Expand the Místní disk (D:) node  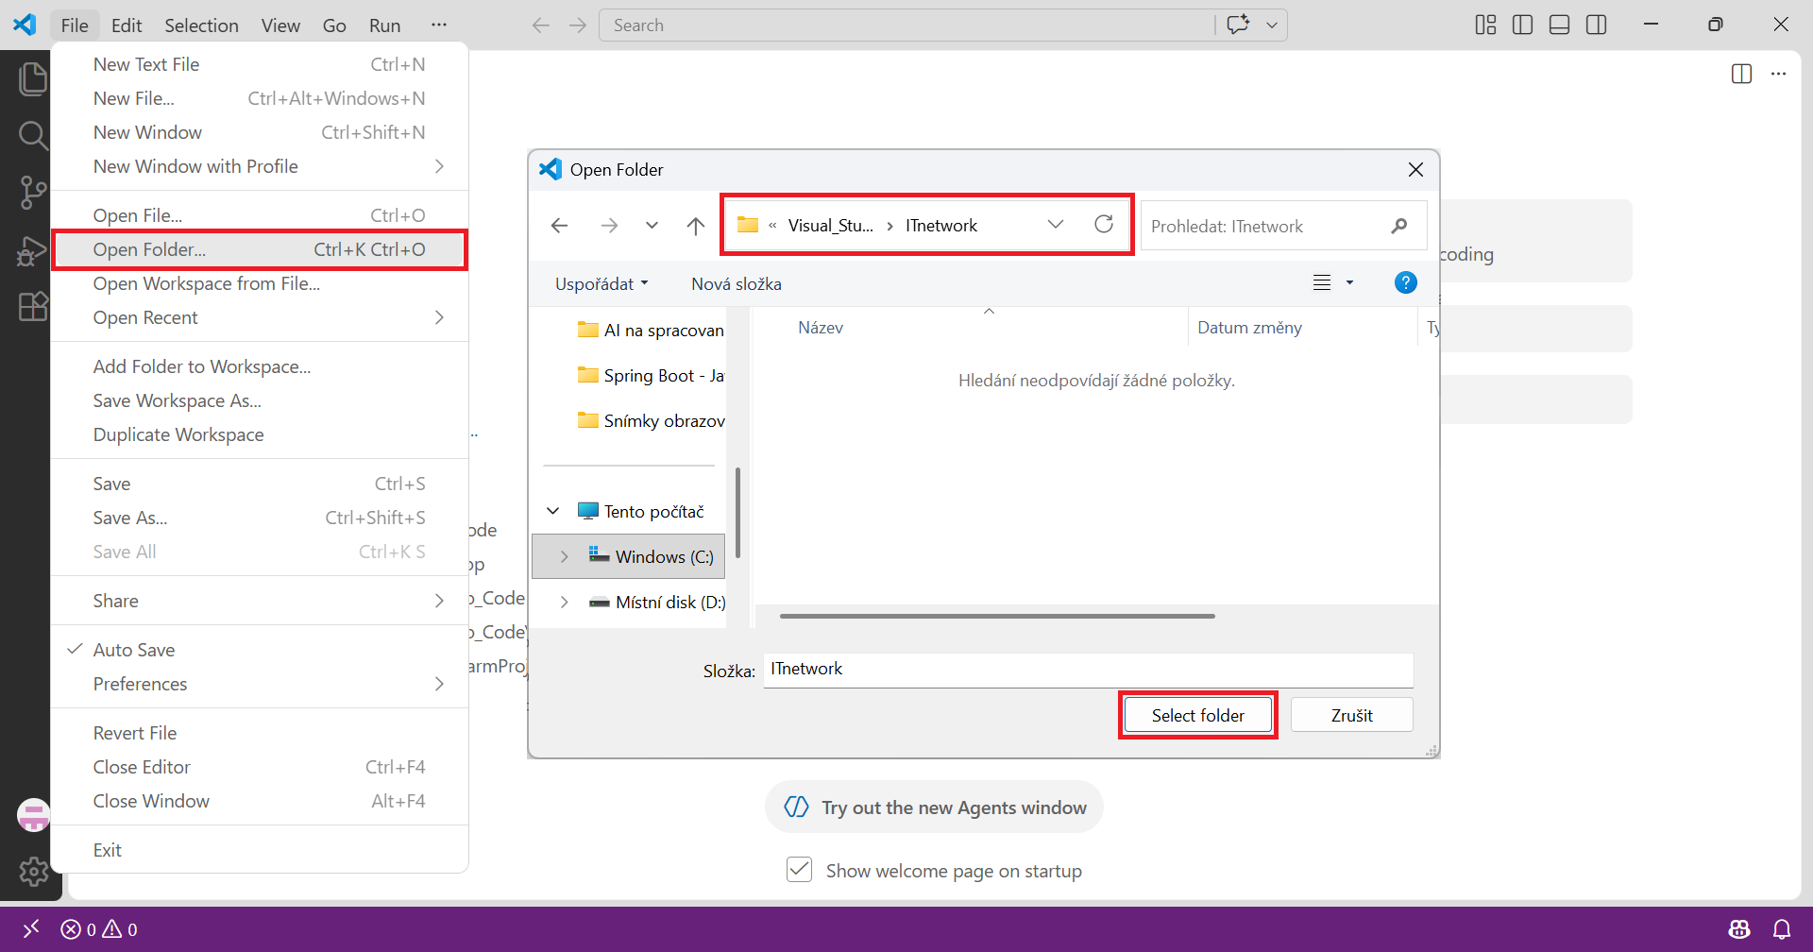tap(564, 602)
